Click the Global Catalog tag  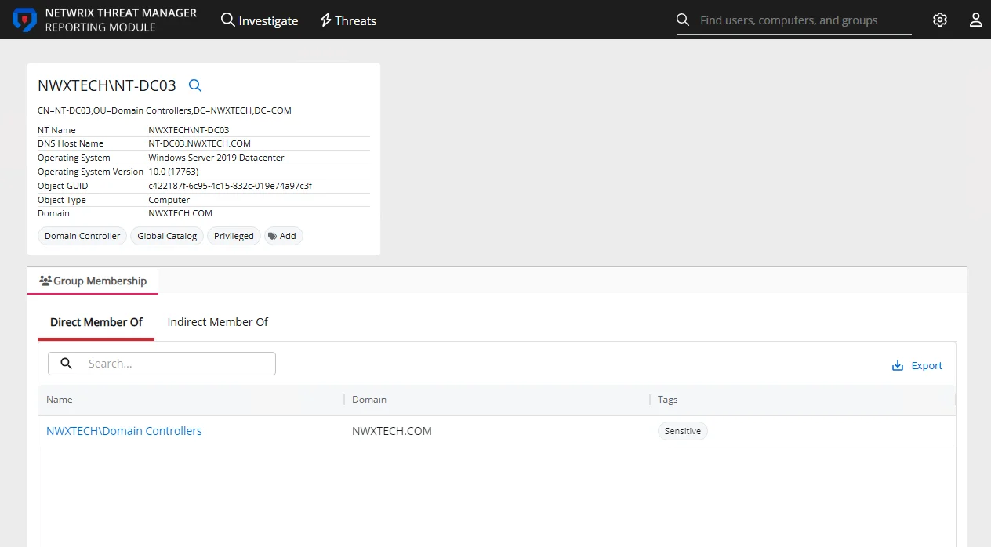[167, 236]
